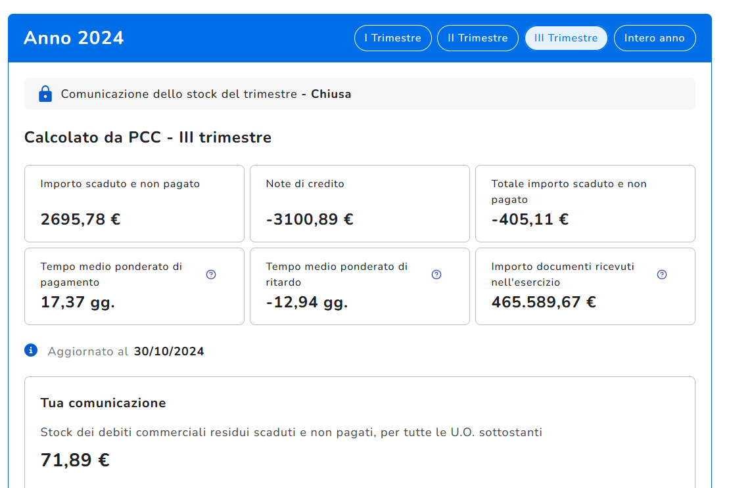Select the III Trimestre tab
The height and width of the screenshot is (488, 729).
point(565,38)
